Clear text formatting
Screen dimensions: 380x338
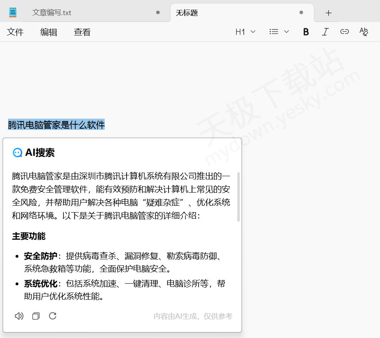pos(364,32)
